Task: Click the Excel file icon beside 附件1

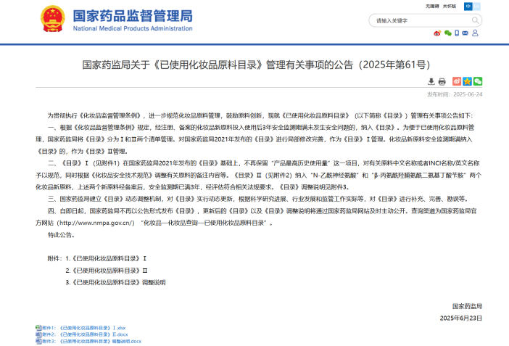Action: coord(38,328)
